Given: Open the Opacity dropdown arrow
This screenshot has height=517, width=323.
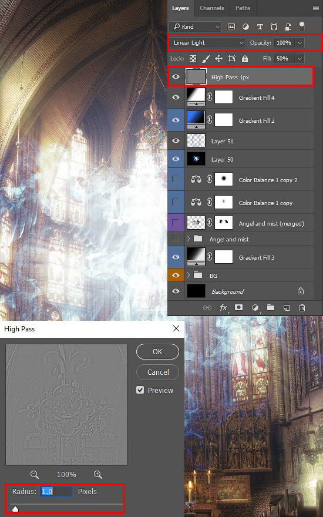Looking at the screenshot, I should tap(300, 42).
